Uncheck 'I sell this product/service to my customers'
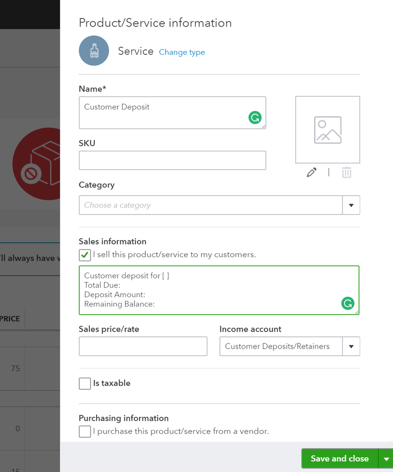 coord(84,255)
